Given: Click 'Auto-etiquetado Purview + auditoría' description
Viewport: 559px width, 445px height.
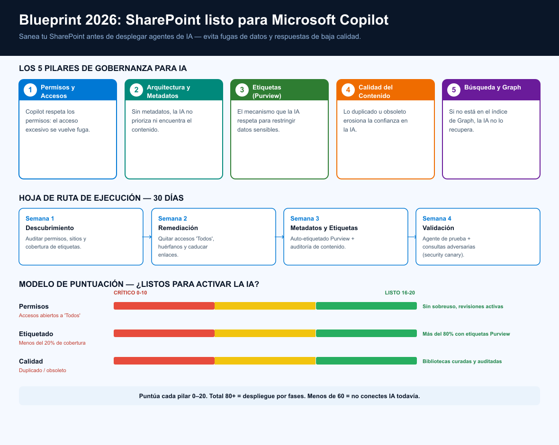Looking at the screenshot, I should pyautogui.click(x=322, y=243).
